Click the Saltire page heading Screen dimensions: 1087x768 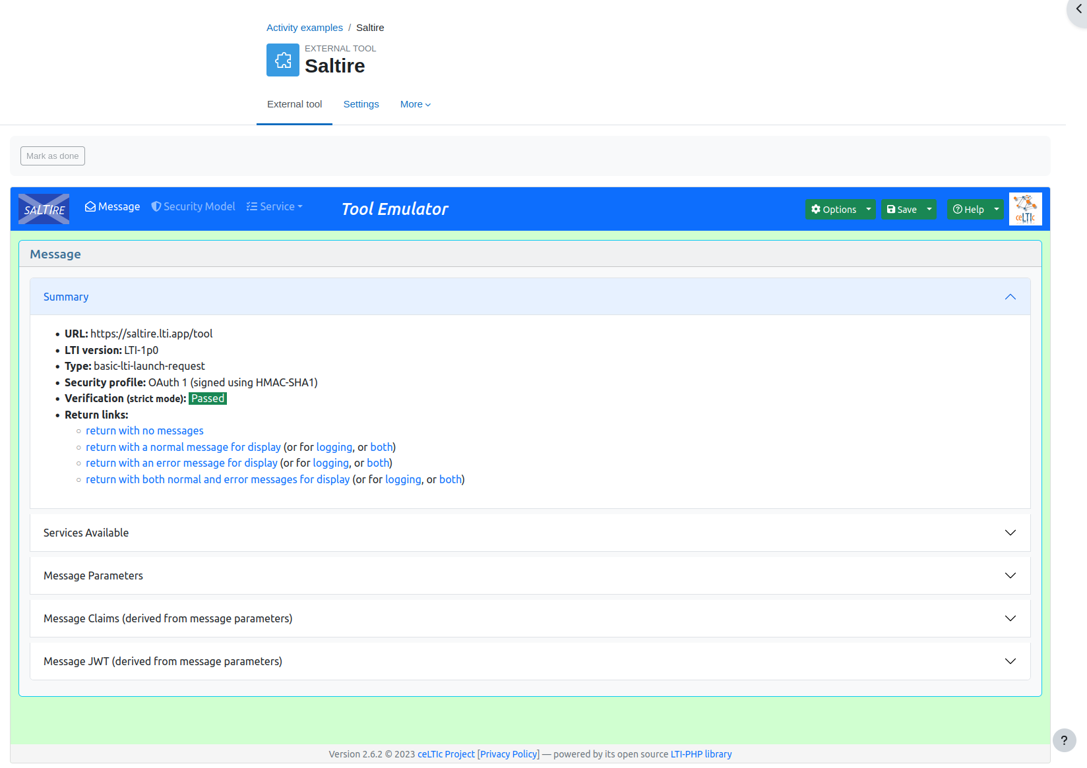[x=334, y=66]
